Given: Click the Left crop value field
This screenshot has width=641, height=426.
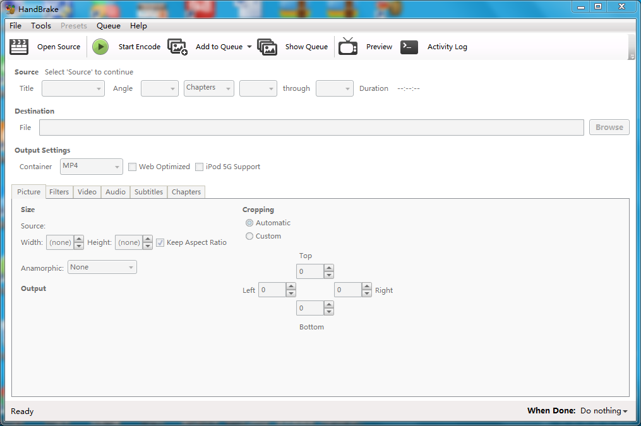Looking at the screenshot, I should click(272, 290).
